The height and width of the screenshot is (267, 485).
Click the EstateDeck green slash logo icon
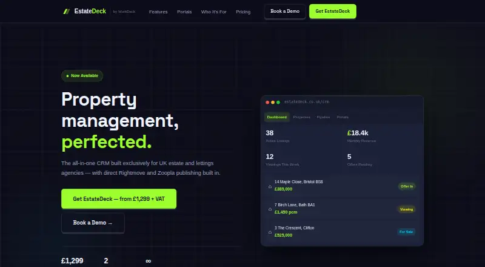tap(67, 12)
